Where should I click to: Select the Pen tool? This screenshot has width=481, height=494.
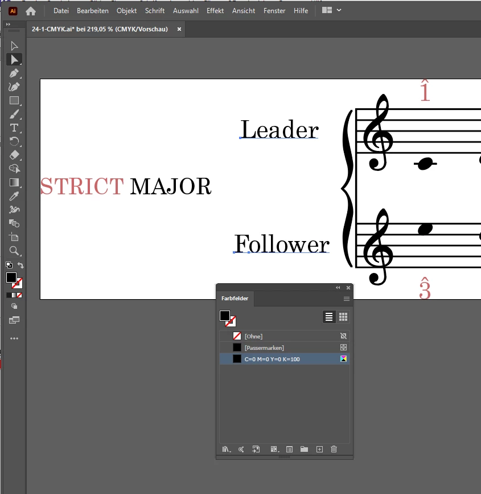point(14,73)
